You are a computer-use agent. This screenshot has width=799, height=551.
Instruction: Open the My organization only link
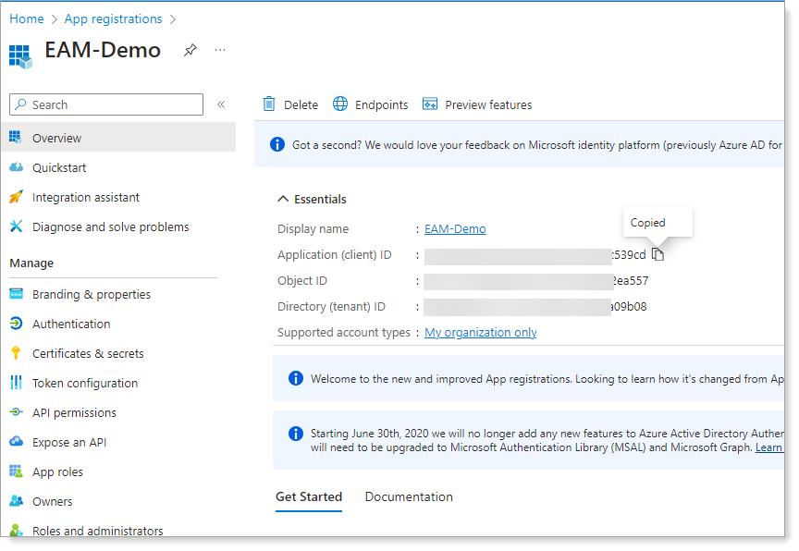point(480,332)
